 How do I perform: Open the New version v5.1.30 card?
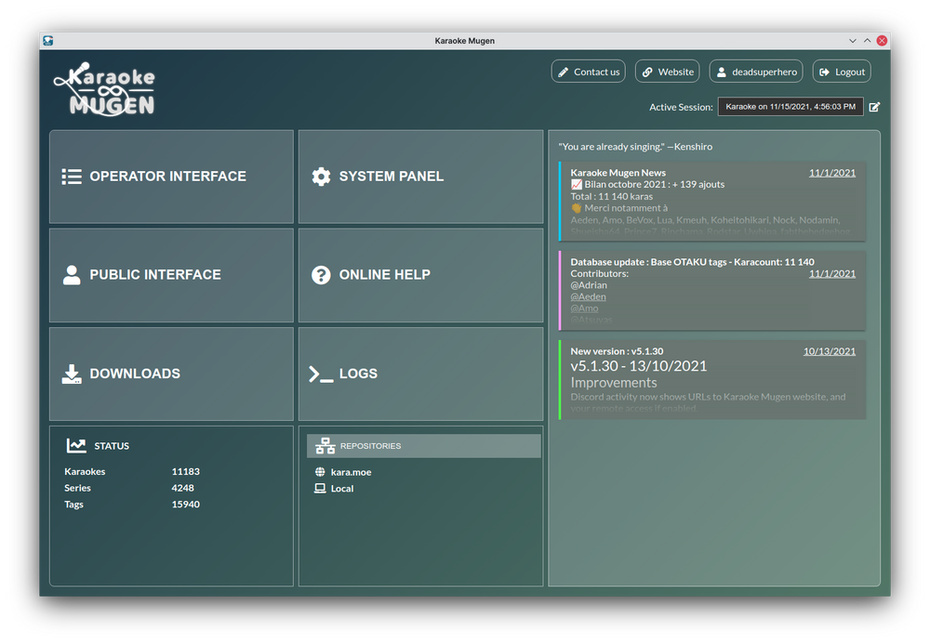(712, 380)
